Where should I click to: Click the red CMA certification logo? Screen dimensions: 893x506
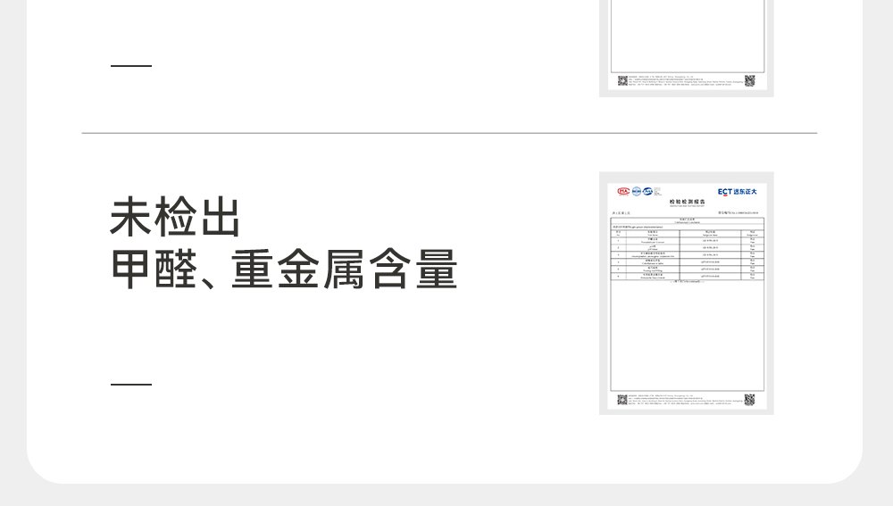pos(623,191)
